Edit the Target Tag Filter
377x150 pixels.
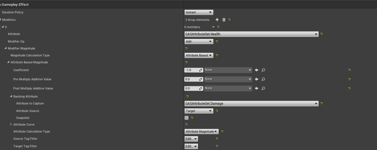(191, 146)
